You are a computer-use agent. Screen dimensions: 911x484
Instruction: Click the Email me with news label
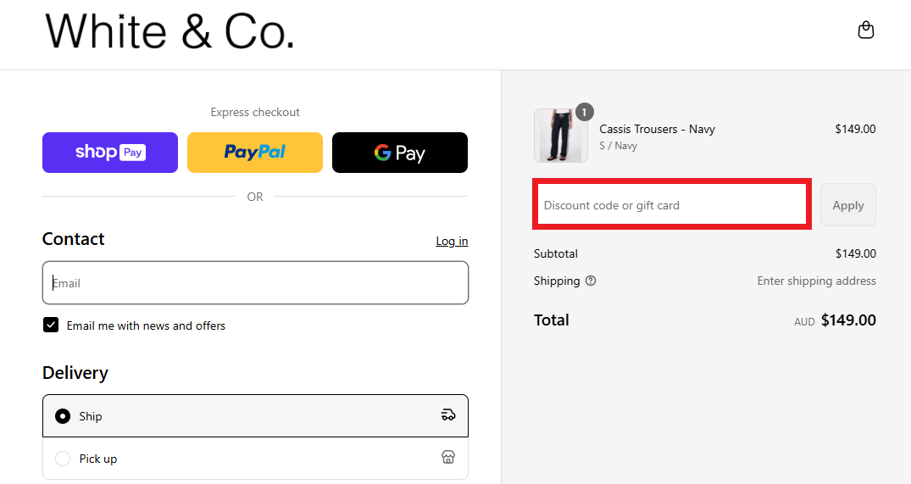pos(146,325)
